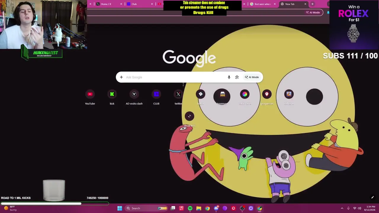The image size is (379, 213).
Task: Open the slither.io shortcut
Action: (289, 98)
